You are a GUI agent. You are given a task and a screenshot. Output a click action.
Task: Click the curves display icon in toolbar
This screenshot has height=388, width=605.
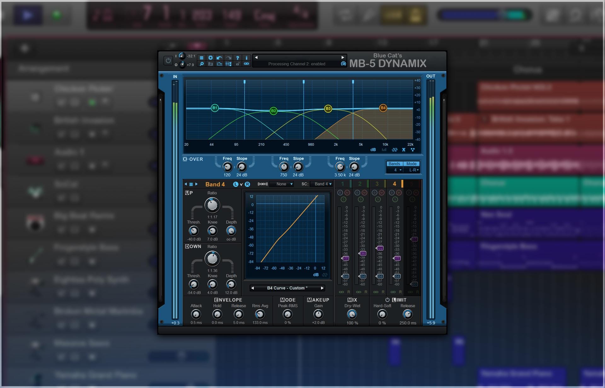pos(219,64)
